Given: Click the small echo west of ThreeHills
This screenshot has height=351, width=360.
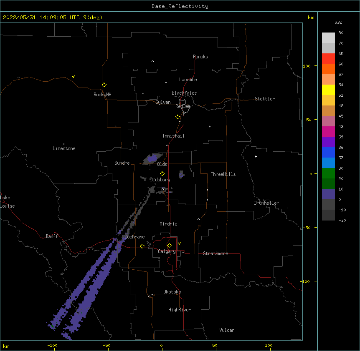Looking at the screenshot, I should 181,175.
